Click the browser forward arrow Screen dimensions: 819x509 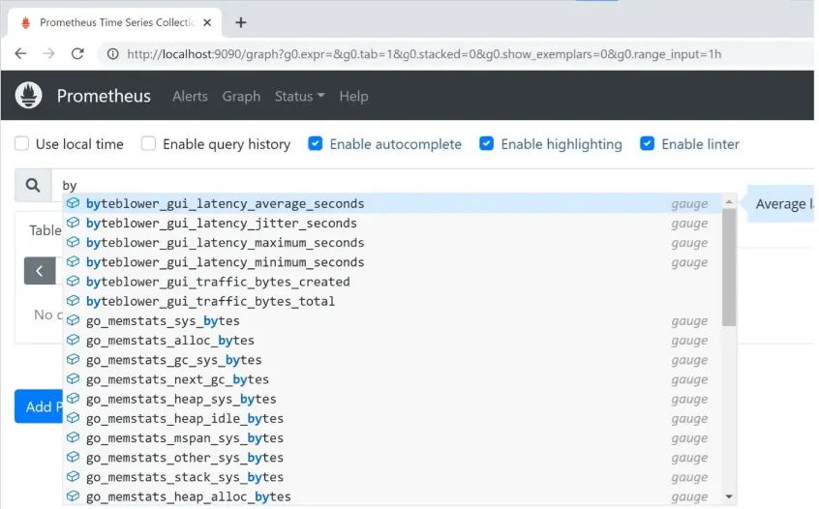(48, 54)
